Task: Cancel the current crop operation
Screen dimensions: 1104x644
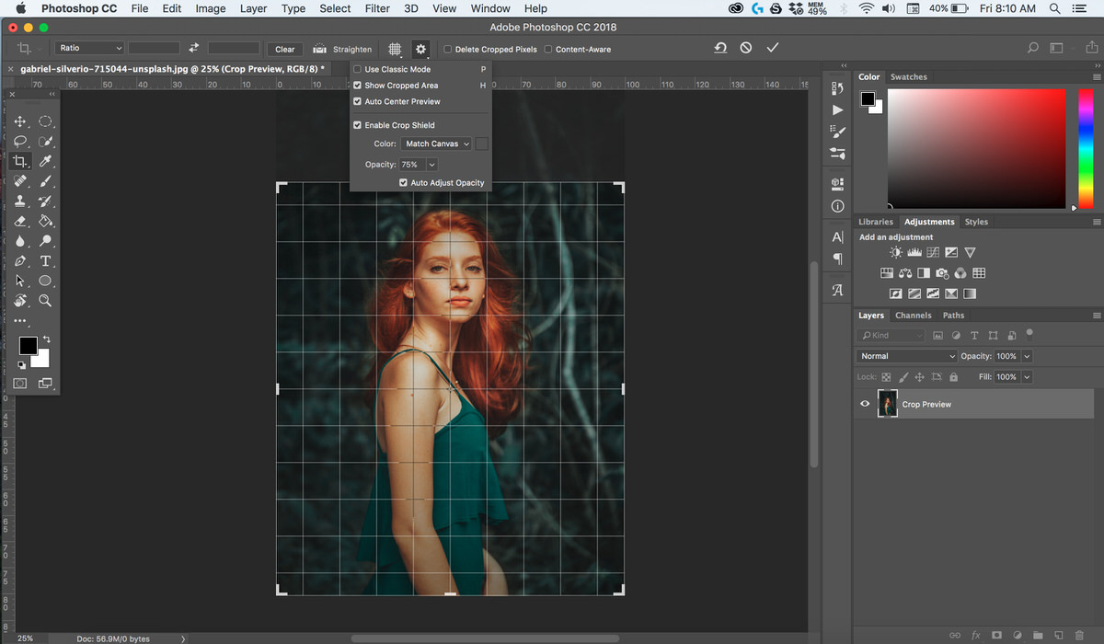Action: coord(746,48)
